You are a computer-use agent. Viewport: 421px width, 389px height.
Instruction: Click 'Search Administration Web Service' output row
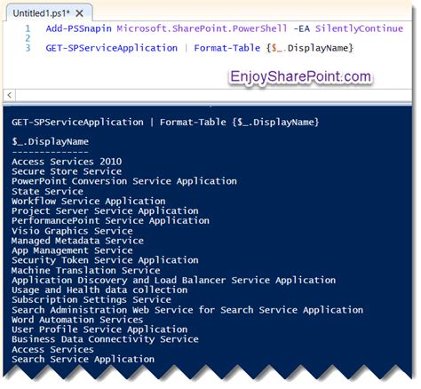pyautogui.click(x=187, y=310)
